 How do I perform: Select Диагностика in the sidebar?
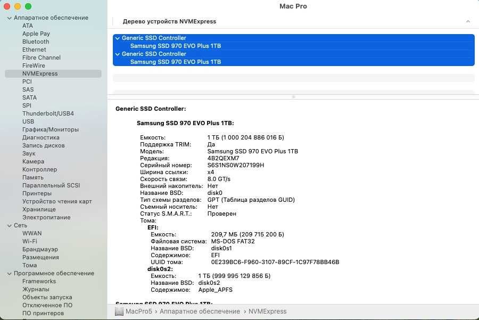coord(40,137)
